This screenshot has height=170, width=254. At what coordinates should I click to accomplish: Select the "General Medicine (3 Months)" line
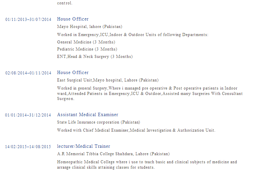pyautogui.click(x=86, y=42)
